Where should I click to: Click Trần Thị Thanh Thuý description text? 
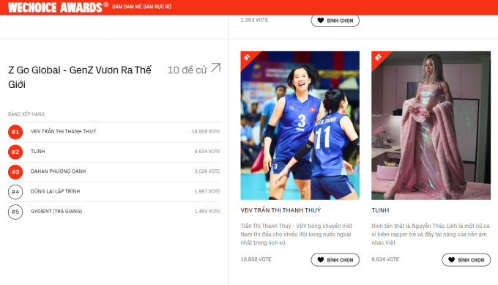coord(297,234)
